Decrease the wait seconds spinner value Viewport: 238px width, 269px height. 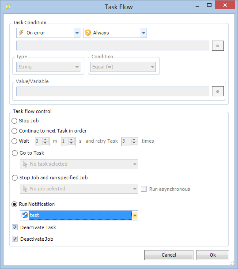tap(72, 143)
